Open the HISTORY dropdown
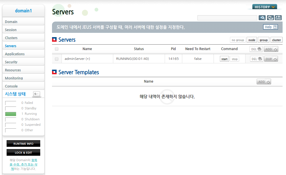This screenshot has width=286, height=175. pos(264,7)
